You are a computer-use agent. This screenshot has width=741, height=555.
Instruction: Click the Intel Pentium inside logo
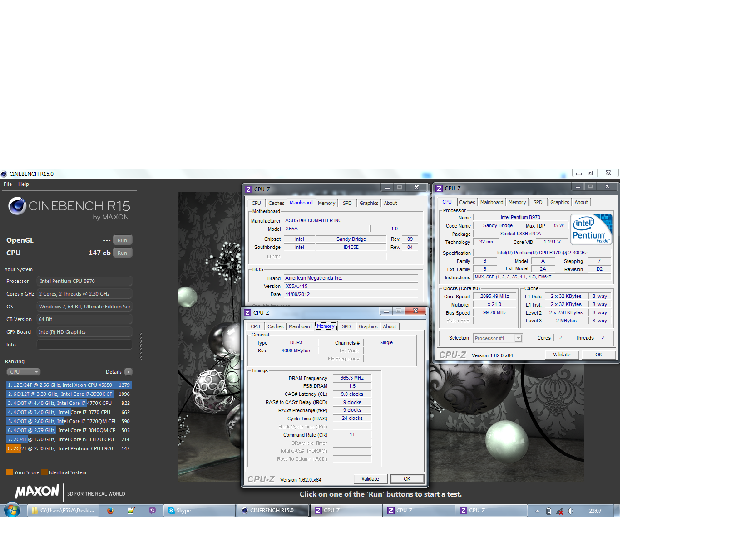coord(591,229)
